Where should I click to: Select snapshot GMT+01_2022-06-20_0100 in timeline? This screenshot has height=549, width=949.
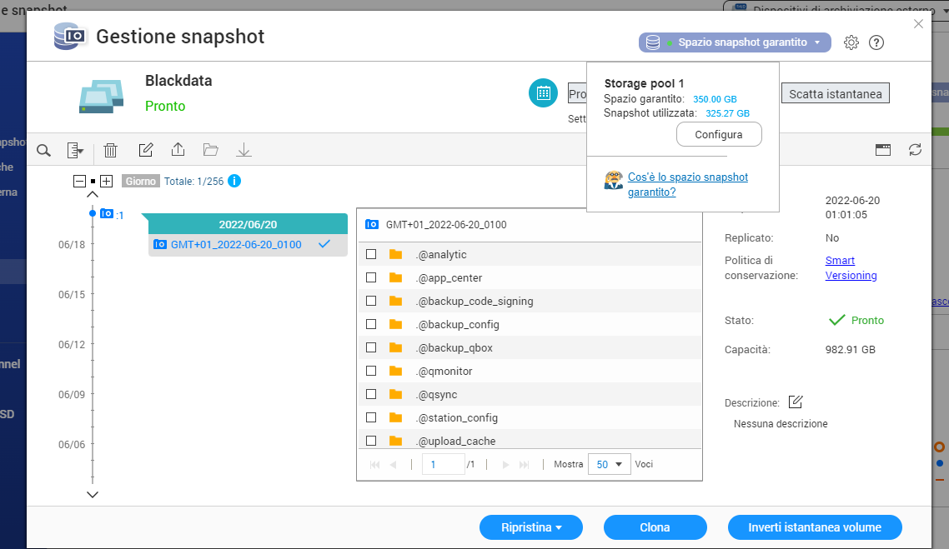point(235,244)
